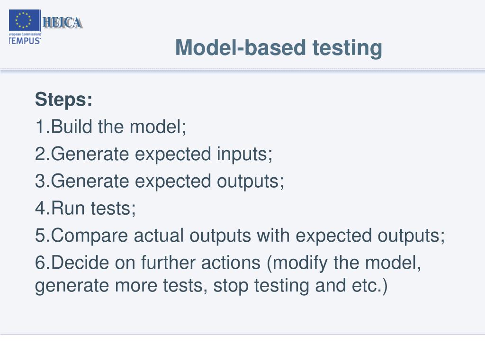Viewport: 485px width, 364px height.
Task: Select step 5 Compare actual outputs line
Action: click(240, 236)
